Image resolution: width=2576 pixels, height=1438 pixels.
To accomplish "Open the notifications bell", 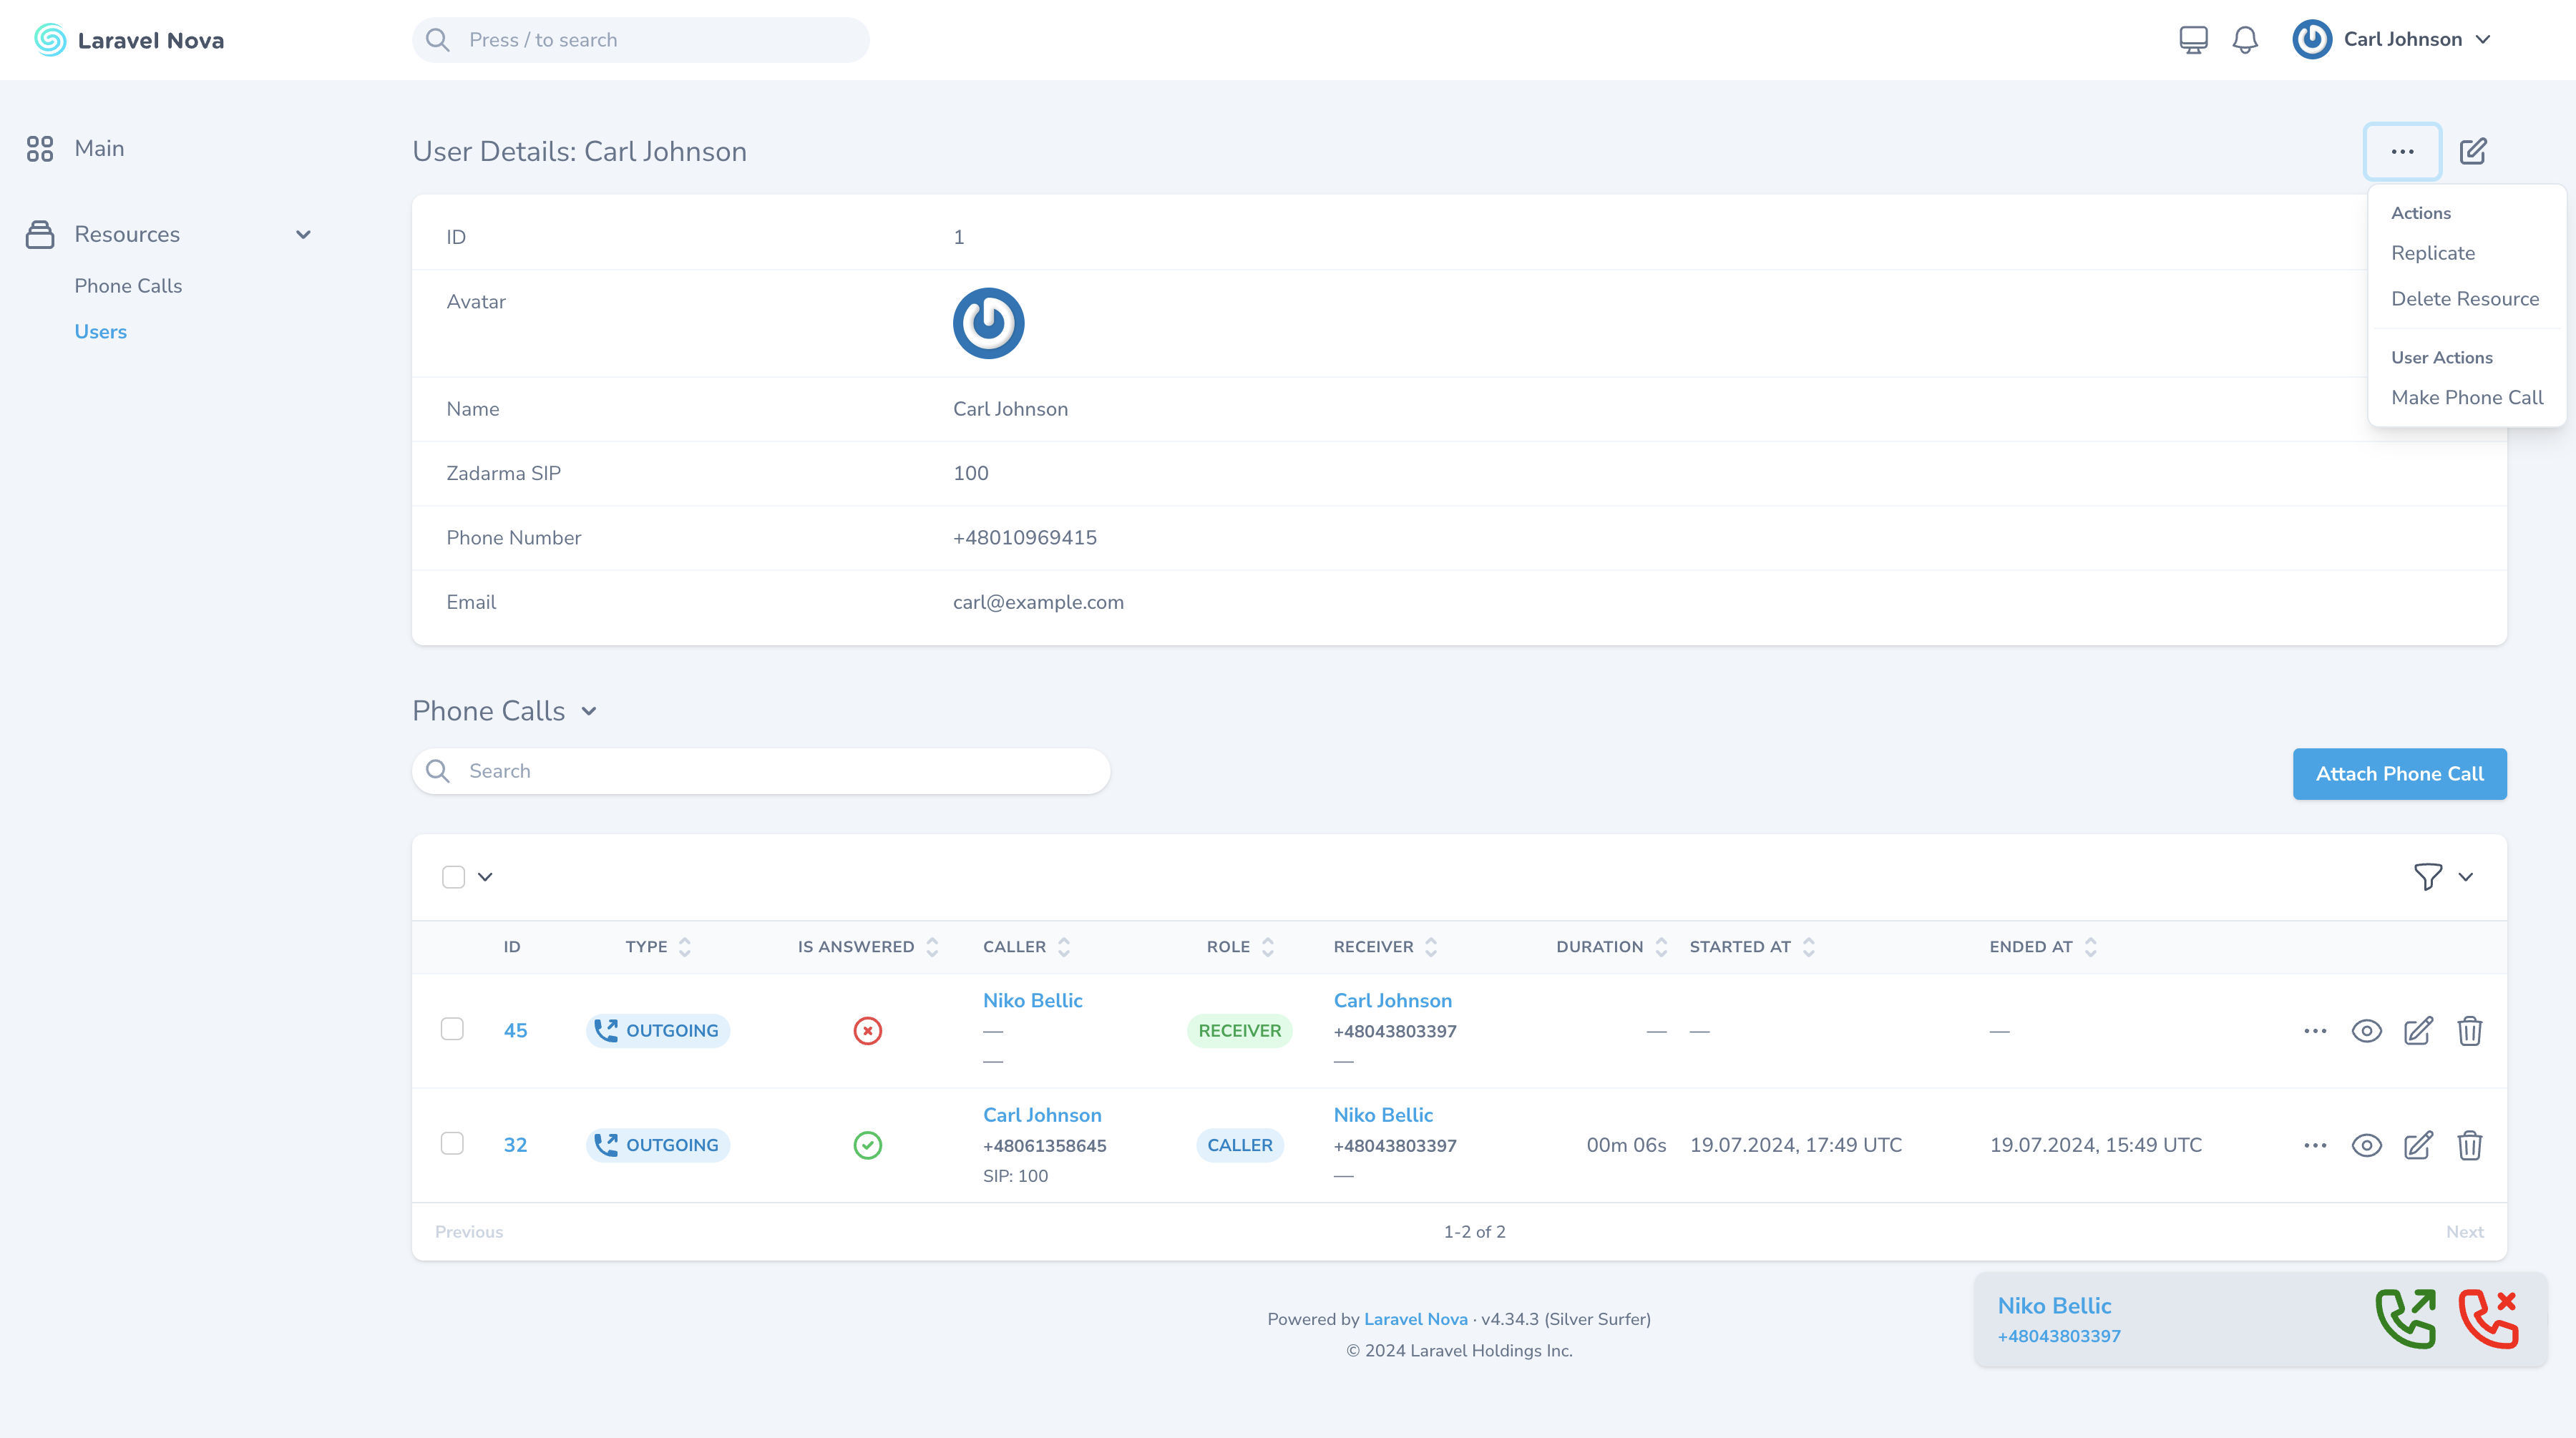I will (x=2245, y=40).
